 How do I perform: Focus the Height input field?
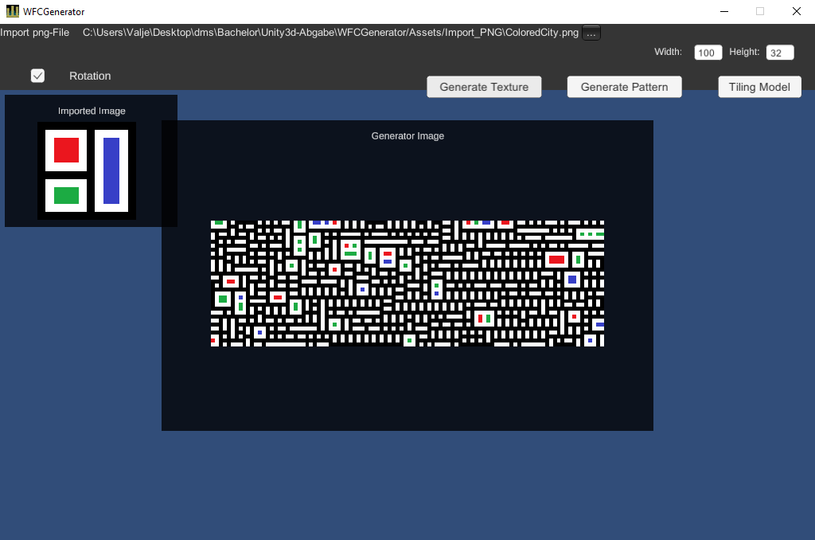tap(779, 53)
